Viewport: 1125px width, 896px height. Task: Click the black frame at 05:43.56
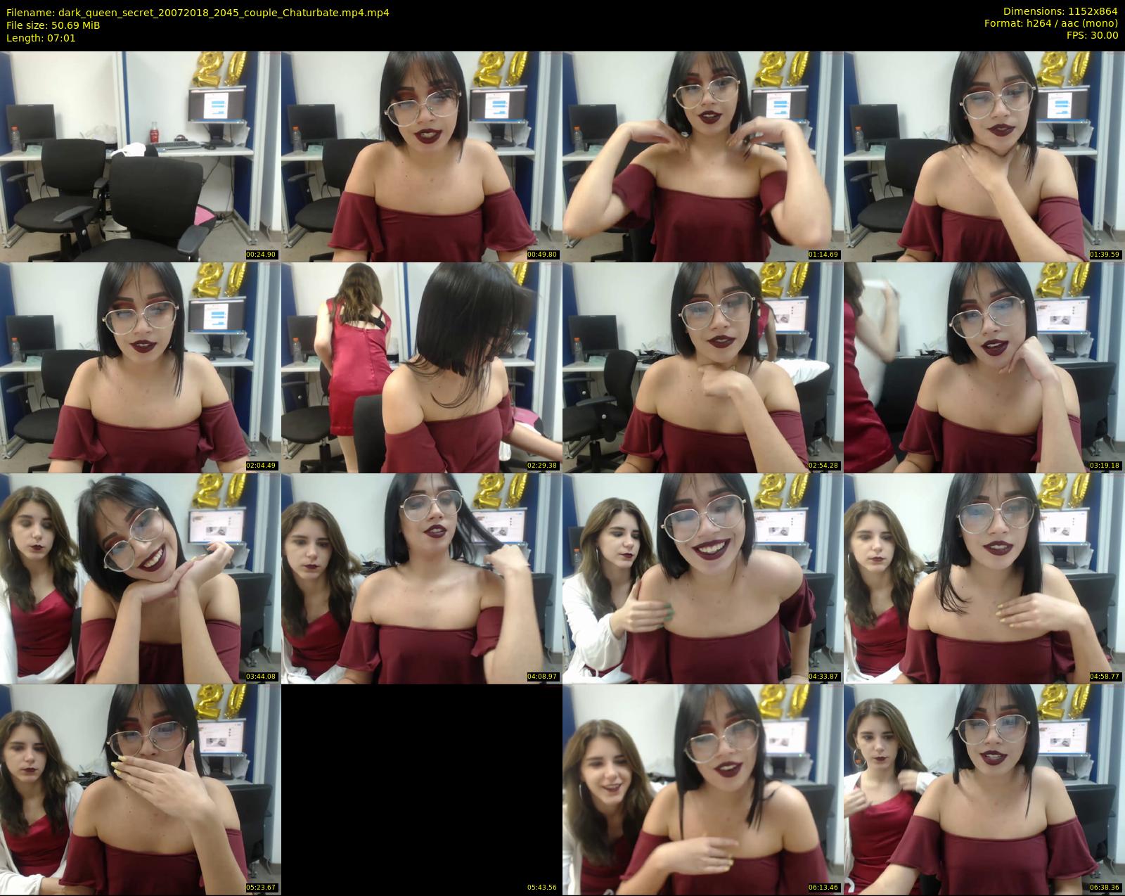pyautogui.click(x=422, y=789)
